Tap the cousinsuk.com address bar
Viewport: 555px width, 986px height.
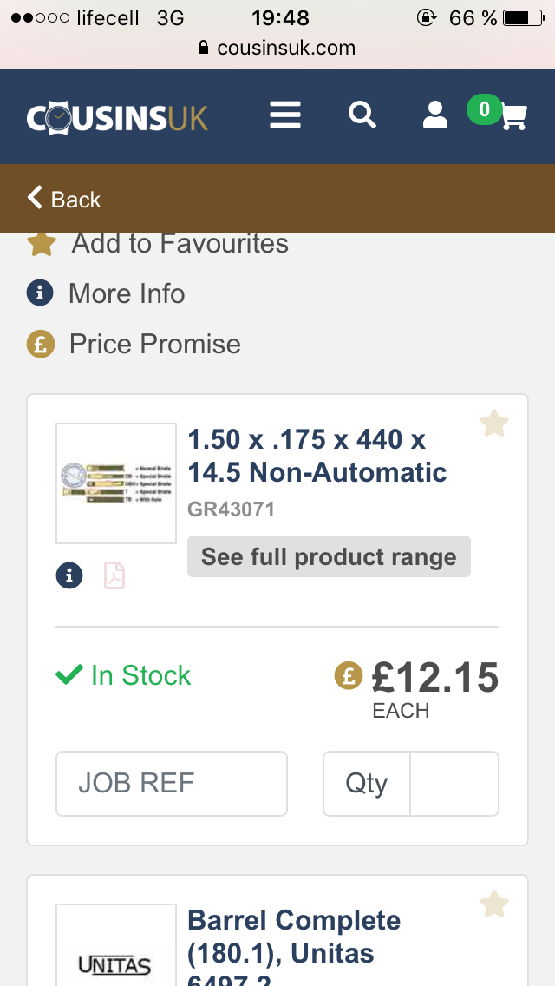[277, 48]
